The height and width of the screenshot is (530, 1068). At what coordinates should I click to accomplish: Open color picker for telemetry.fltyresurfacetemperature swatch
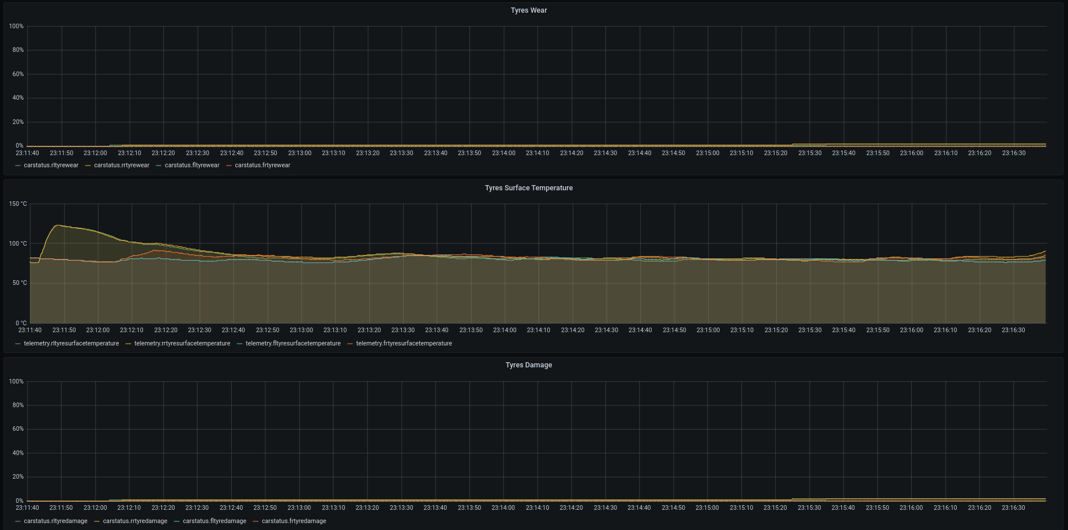(x=240, y=344)
